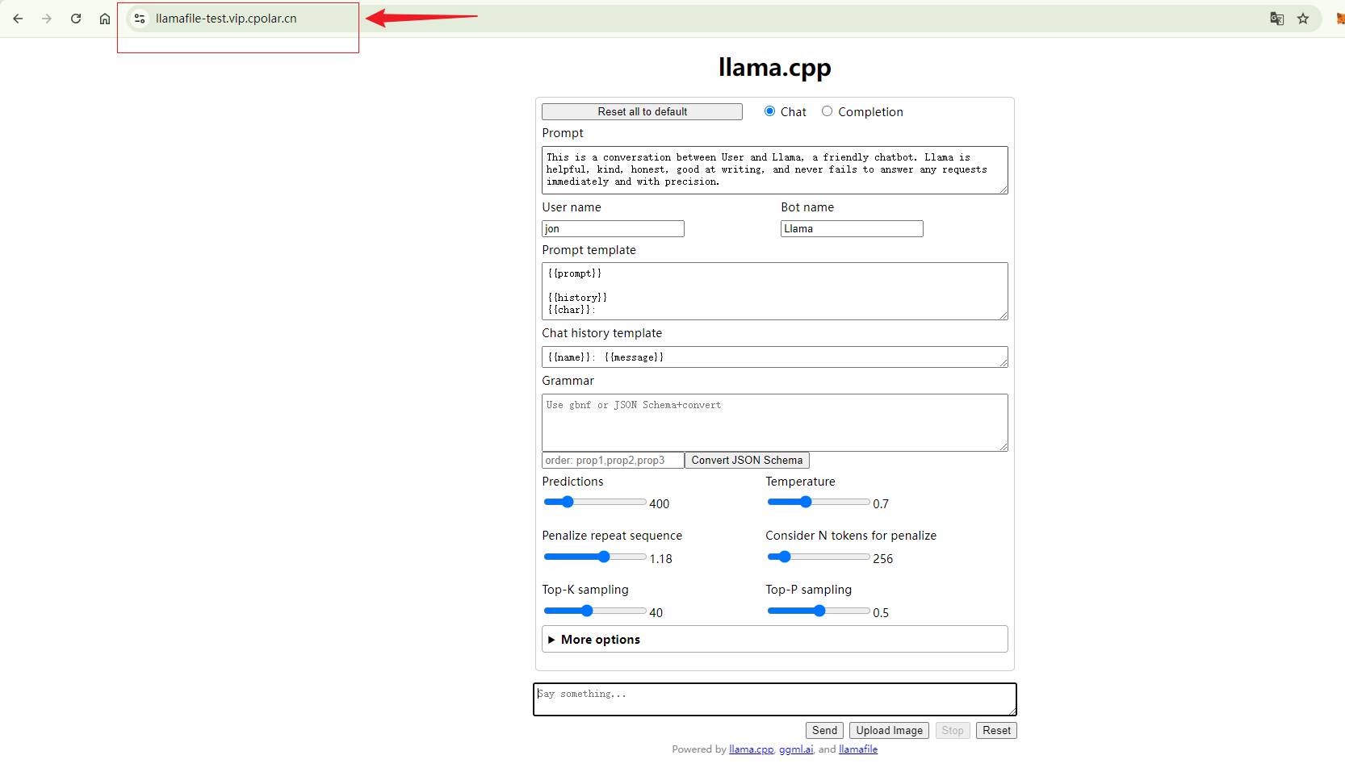Click the Send button

[824, 731]
